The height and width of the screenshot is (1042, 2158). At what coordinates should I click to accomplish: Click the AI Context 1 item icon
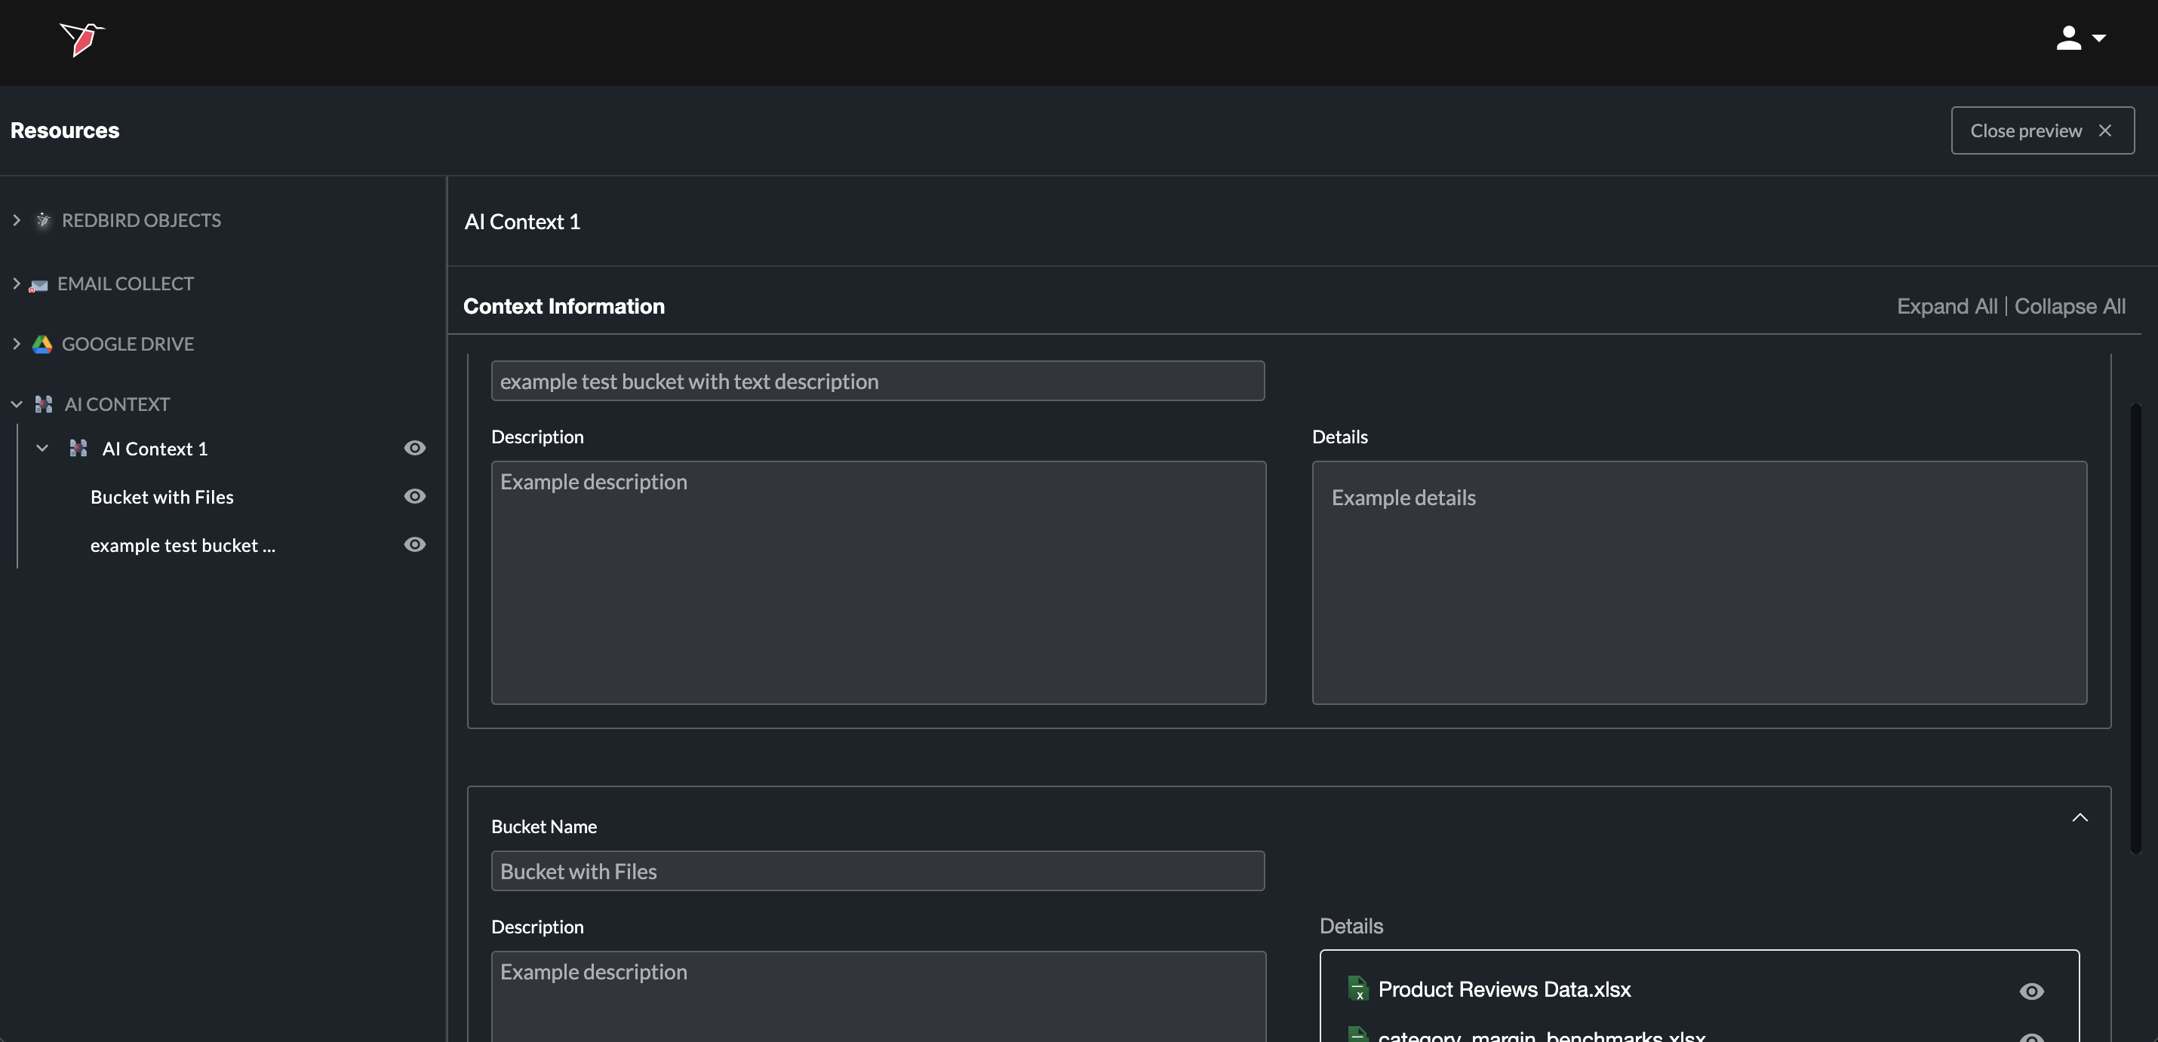[78, 449]
